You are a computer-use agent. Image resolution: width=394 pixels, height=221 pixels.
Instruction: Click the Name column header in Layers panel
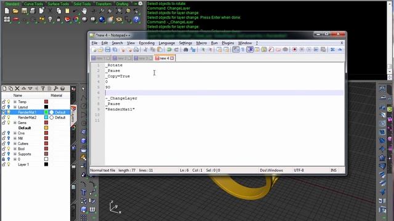pyautogui.click(x=18, y=96)
